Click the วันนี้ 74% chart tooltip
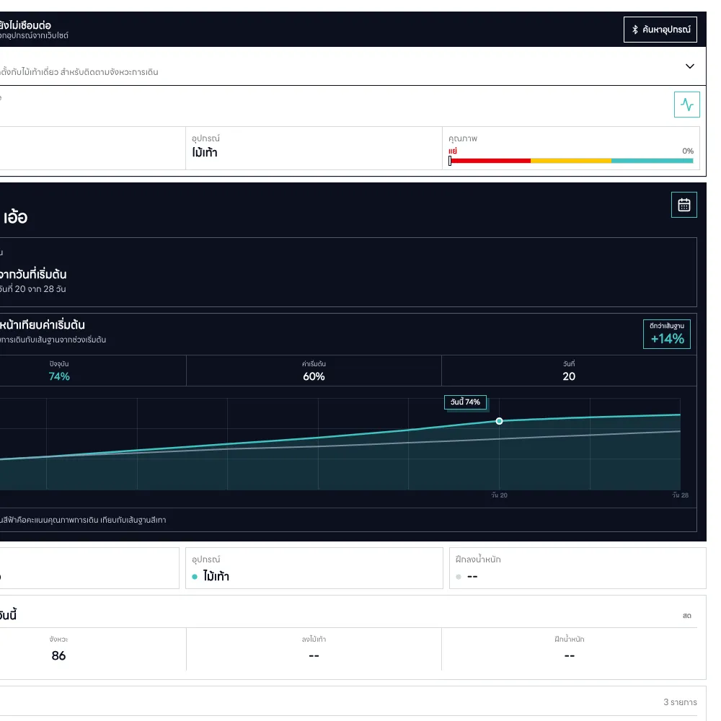This screenshot has height=721, width=721. 465,402
